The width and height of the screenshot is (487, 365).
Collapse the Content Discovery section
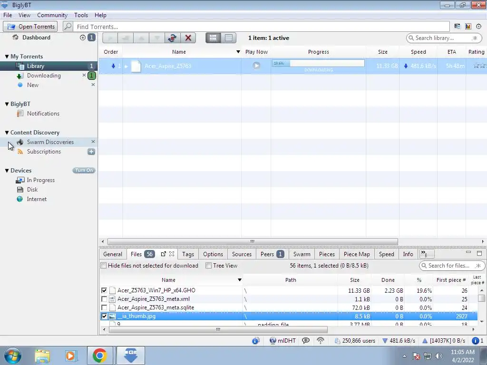(7, 133)
